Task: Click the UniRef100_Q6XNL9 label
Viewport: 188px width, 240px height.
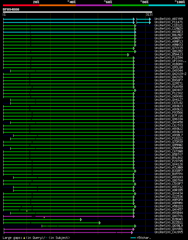Action: tap(169, 226)
